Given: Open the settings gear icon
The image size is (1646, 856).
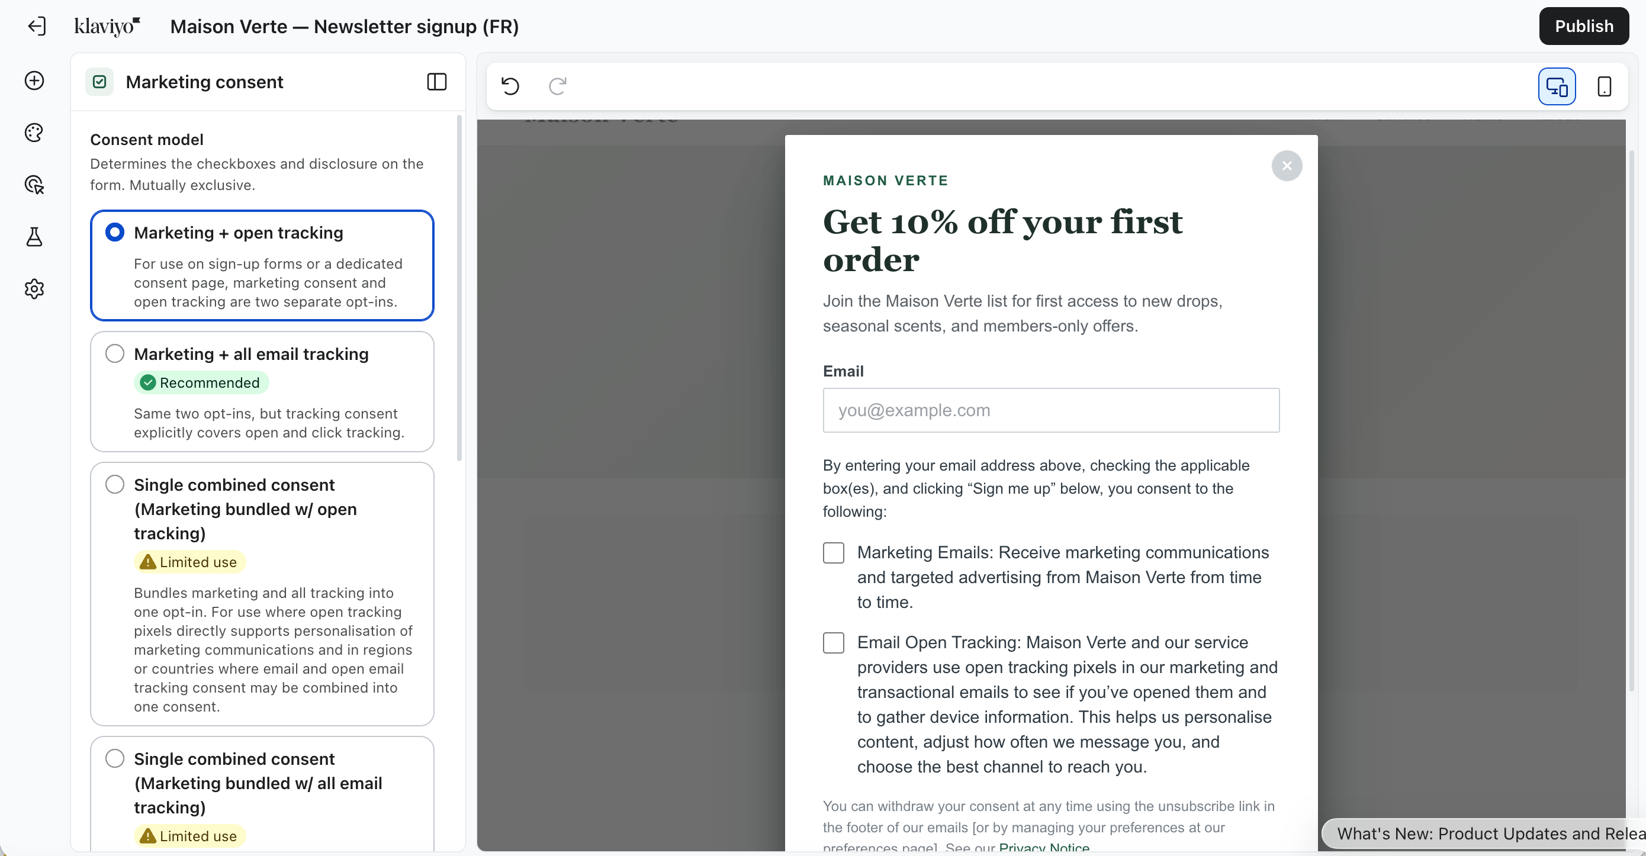Looking at the screenshot, I should (34, 289).
